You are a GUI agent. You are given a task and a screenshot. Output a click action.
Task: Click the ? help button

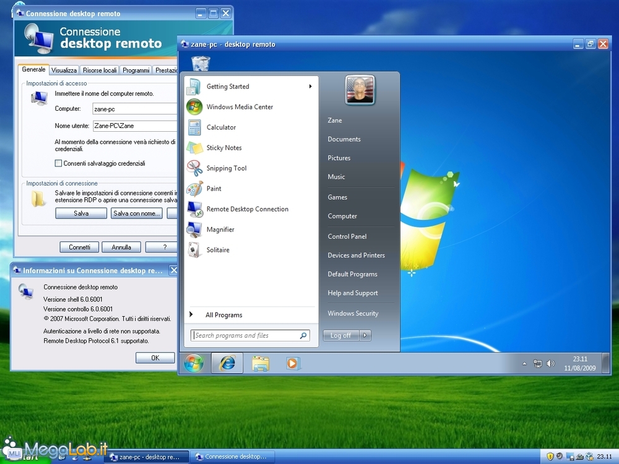point(162,247)
